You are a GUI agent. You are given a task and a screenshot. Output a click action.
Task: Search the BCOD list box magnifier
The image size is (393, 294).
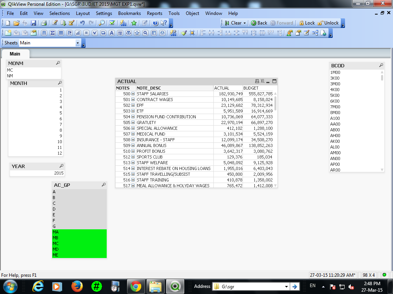[x=381, y=65]
